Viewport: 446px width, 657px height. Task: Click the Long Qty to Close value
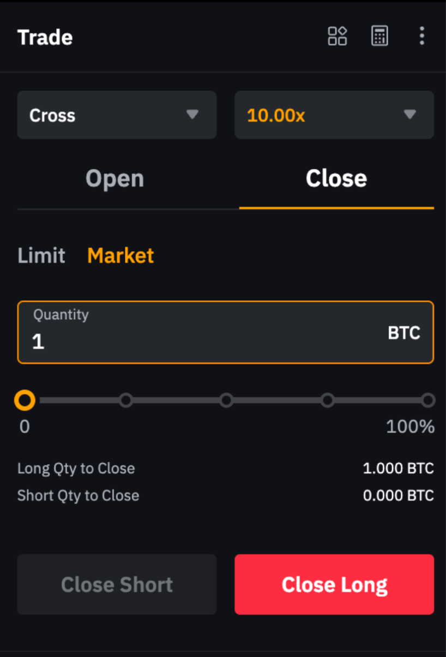(398, 468)
